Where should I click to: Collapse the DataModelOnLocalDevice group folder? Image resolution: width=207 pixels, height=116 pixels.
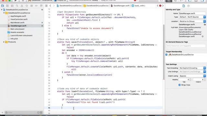click(x=4, y=13)
